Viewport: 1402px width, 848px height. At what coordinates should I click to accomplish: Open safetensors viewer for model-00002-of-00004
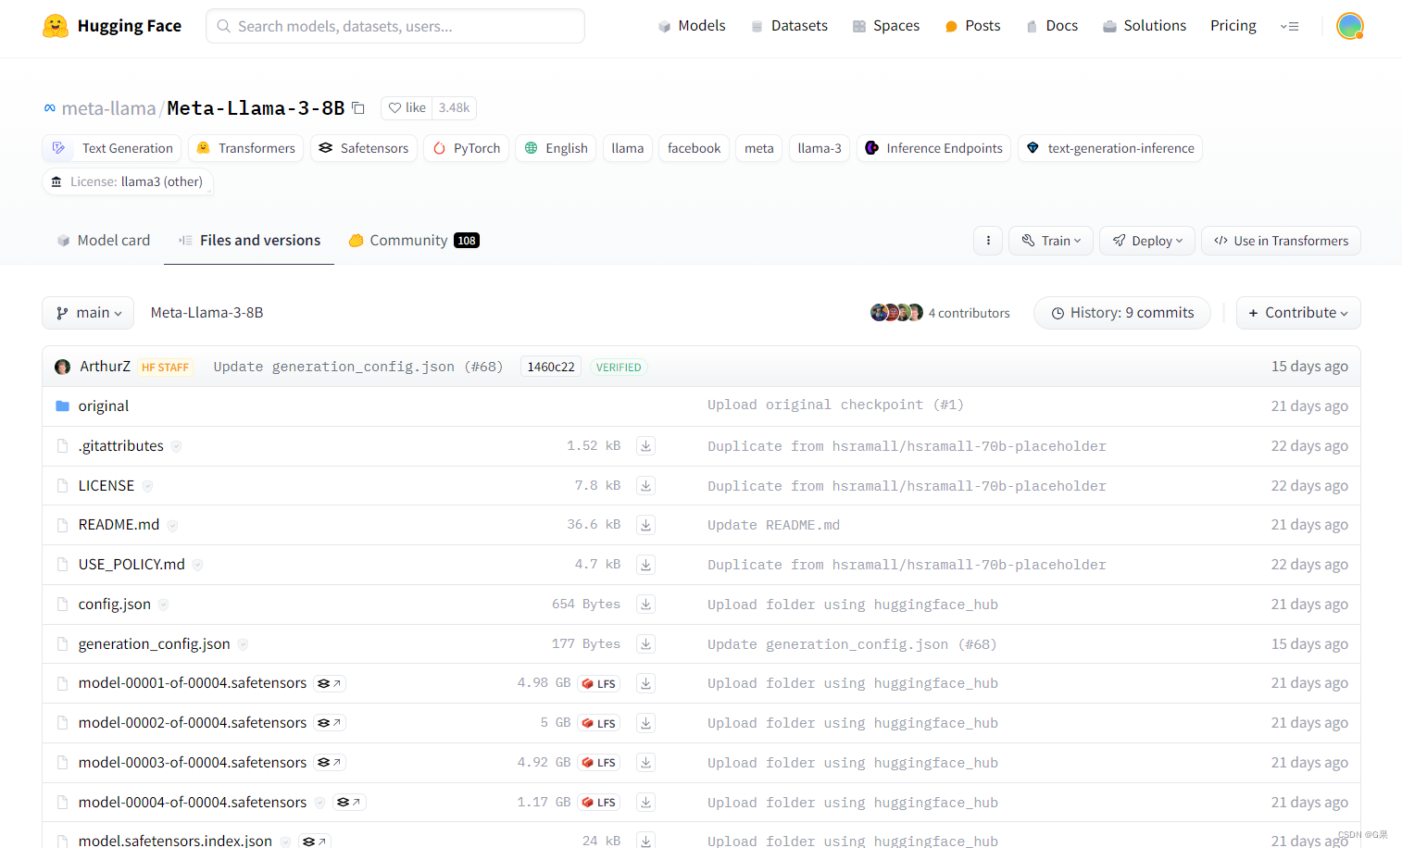point(330,723)
